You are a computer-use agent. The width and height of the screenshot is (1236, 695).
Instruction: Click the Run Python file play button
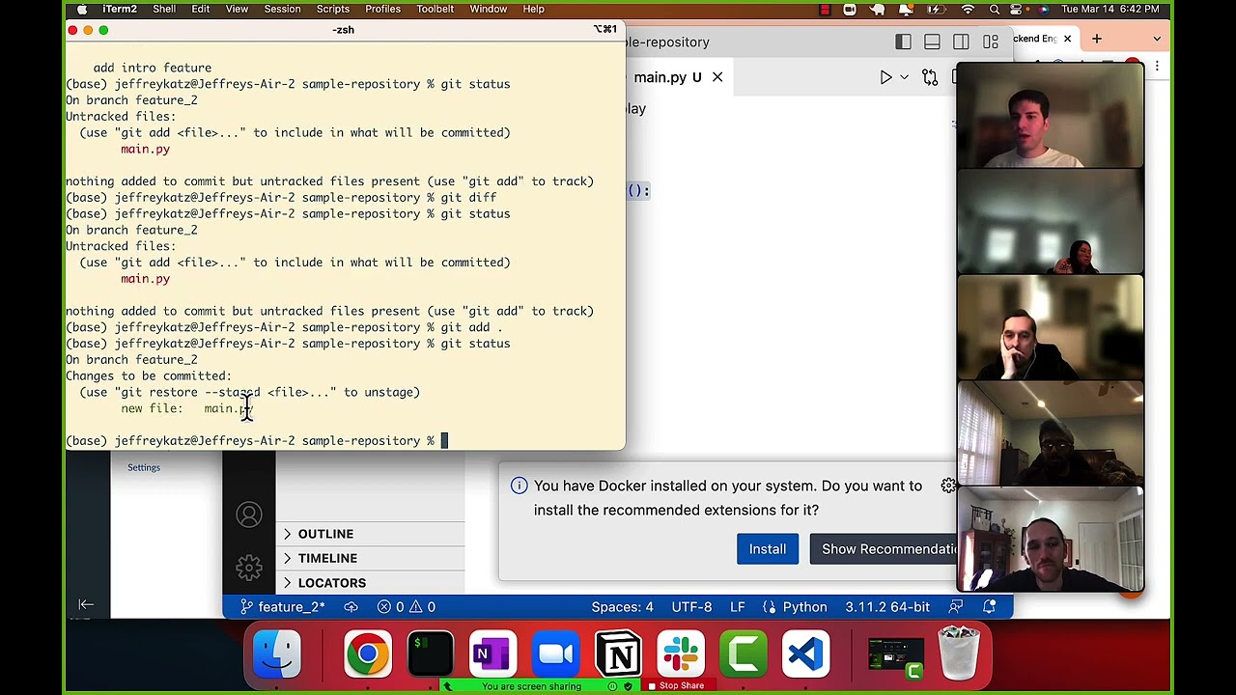click(885, 77)
